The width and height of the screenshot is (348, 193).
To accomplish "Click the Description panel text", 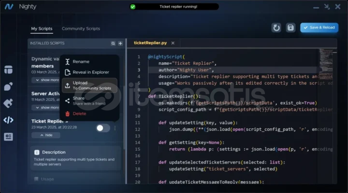I will tap(74, 162).
